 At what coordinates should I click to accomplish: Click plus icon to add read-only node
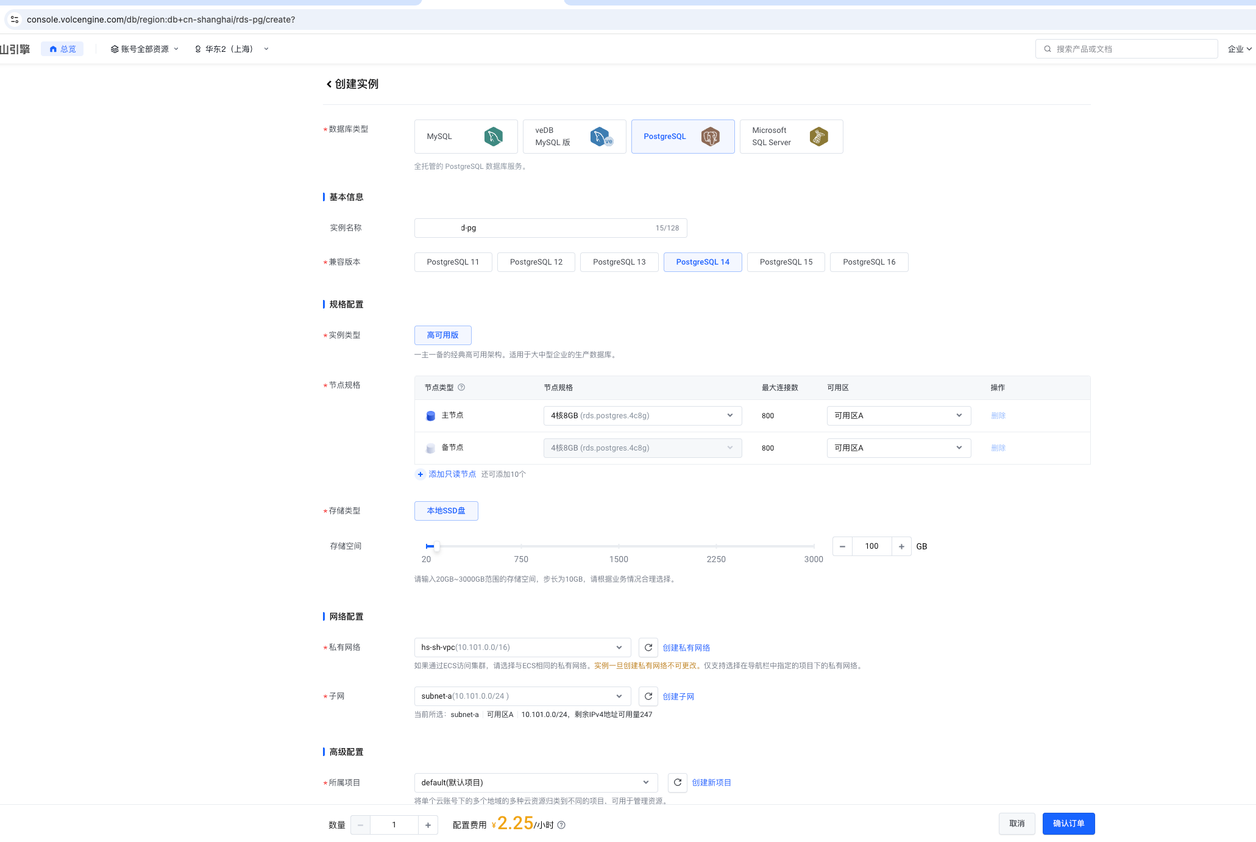click(x=420, y=474)
